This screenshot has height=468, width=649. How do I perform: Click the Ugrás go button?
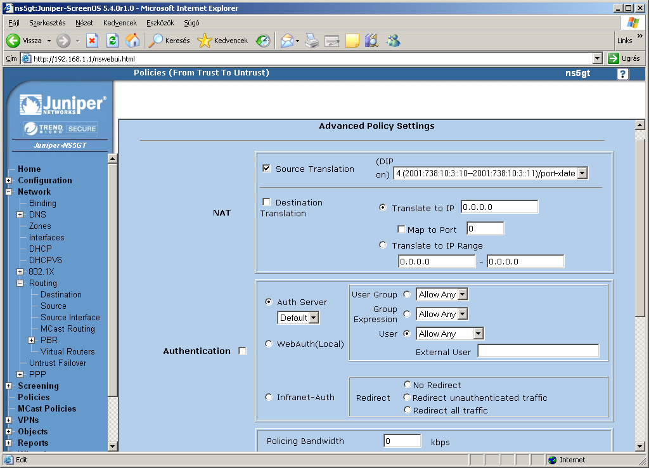[x=624, y=58]
